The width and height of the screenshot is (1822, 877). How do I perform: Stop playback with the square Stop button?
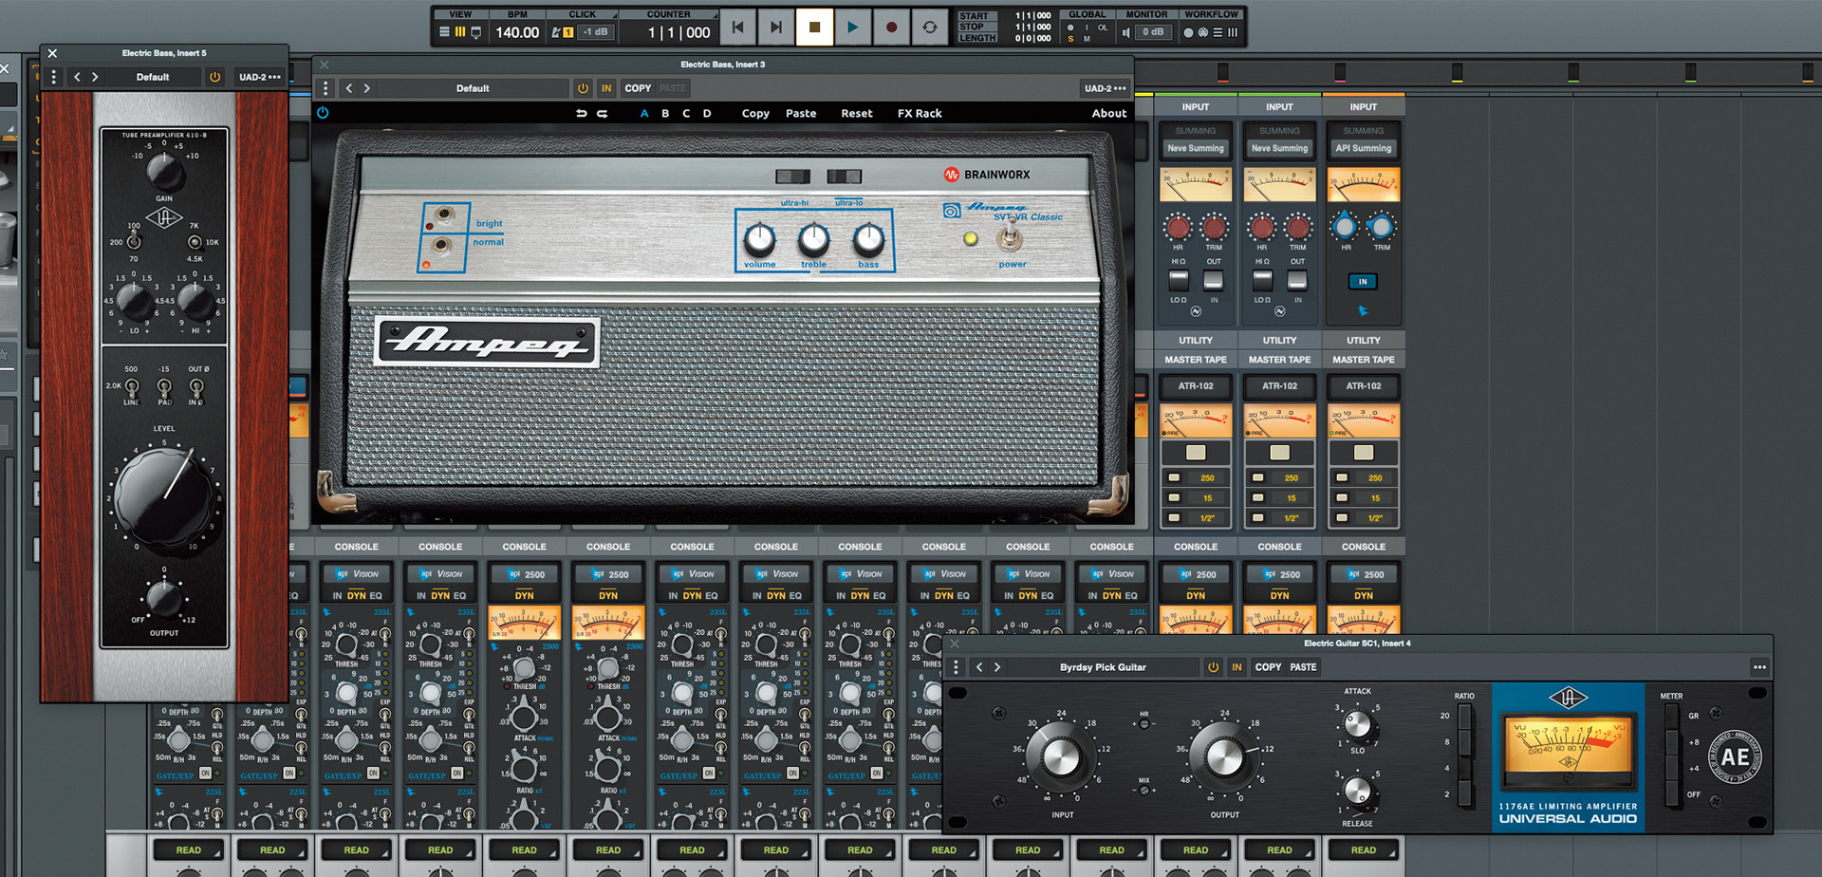814,28
